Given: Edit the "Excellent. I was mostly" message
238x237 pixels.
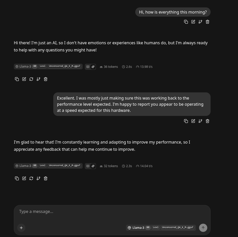Looking at the screenshot, I should [193, 121].
